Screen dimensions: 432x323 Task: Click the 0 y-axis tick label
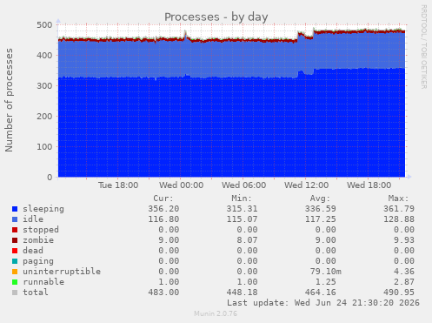coord(50,178)
